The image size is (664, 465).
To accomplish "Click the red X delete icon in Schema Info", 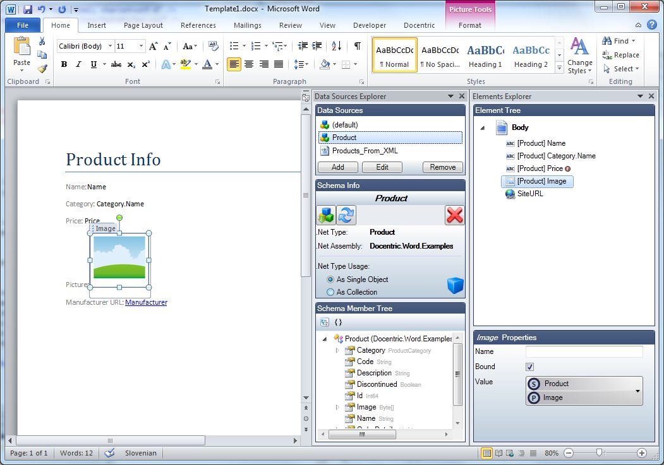I will click(455, 215).
